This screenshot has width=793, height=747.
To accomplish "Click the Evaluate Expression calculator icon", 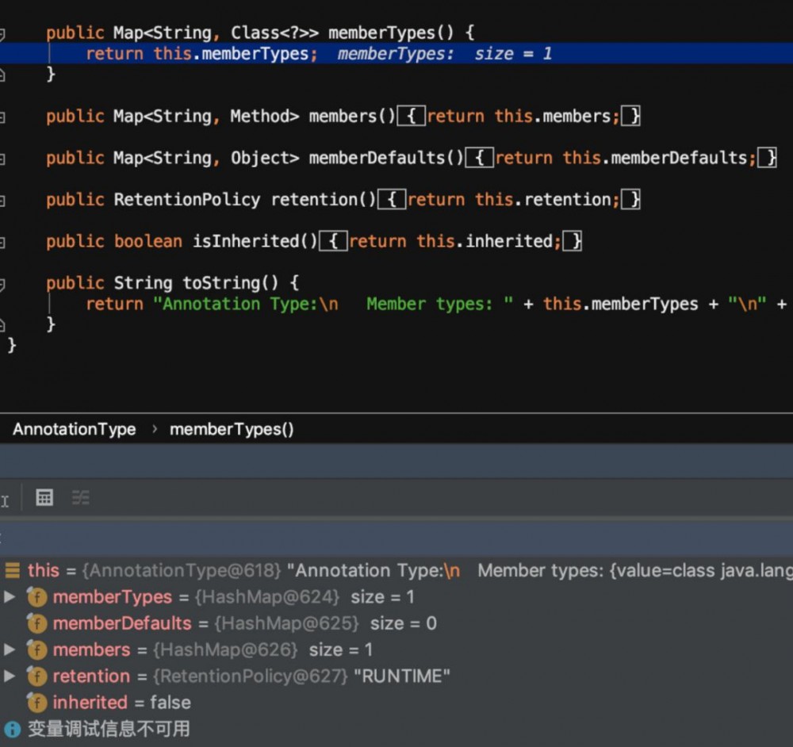I will pos(44,497).
